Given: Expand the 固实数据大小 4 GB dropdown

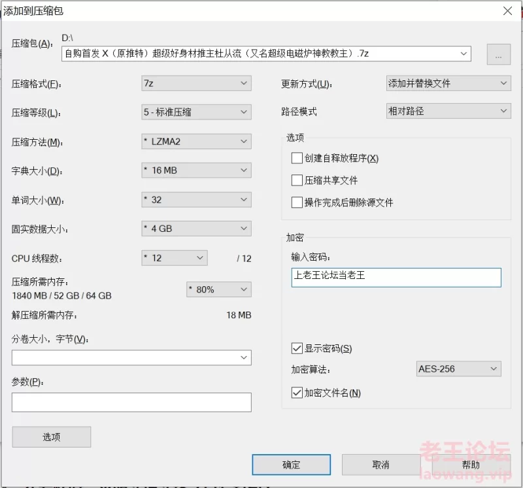Looking at the screenshot, I should pos(196,229).
